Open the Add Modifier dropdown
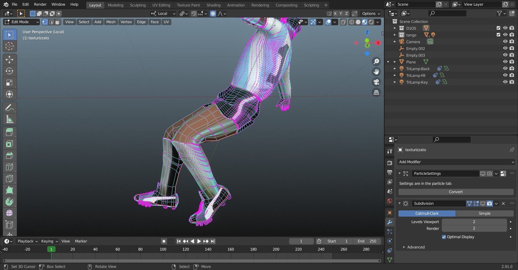This screenshot has width=518, height=270. pos(456,162)
